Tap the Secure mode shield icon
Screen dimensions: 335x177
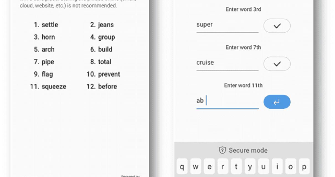click(x=222, y=150)
